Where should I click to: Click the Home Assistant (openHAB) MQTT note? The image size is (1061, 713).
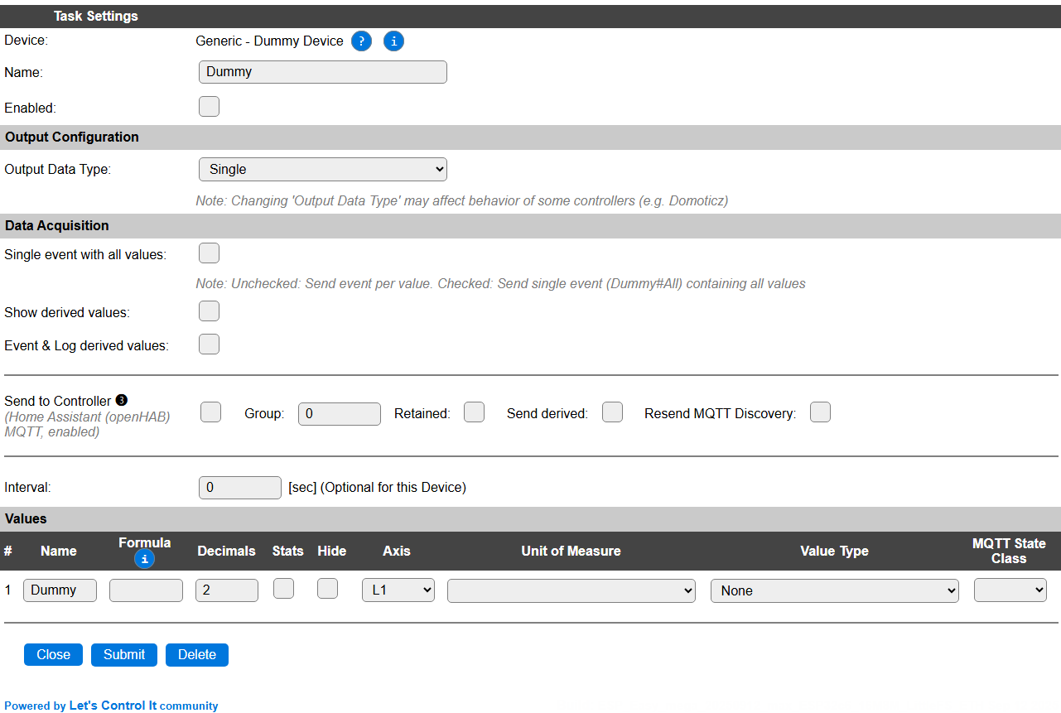click(87, 424)
